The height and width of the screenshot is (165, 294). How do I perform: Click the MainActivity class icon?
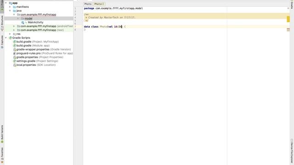tap(23, 22)
